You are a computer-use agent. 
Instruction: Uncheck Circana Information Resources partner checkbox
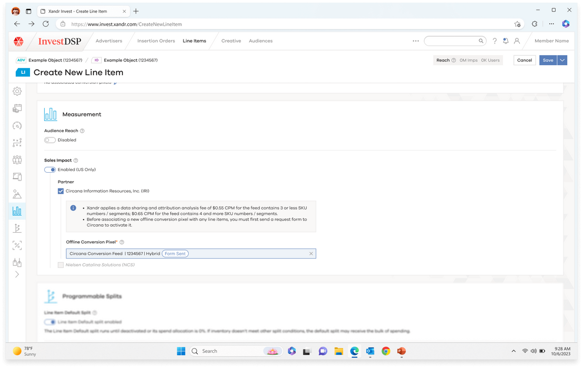(61, 191)
